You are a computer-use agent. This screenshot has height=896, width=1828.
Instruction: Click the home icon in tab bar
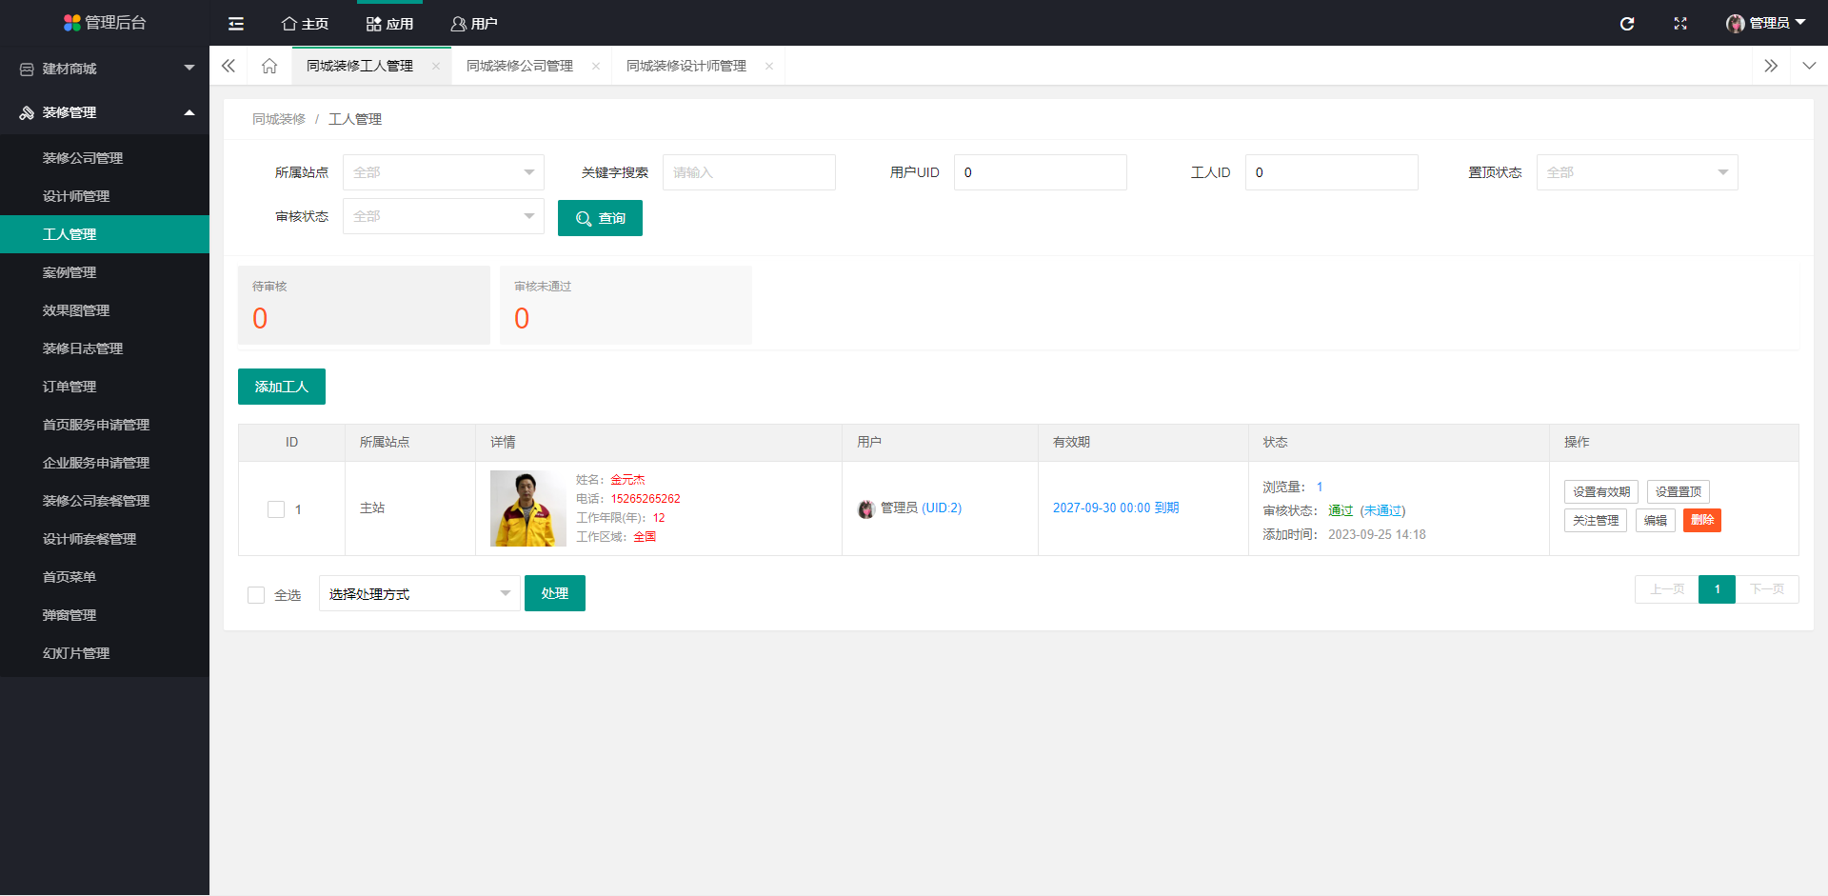tap(269, 66)
